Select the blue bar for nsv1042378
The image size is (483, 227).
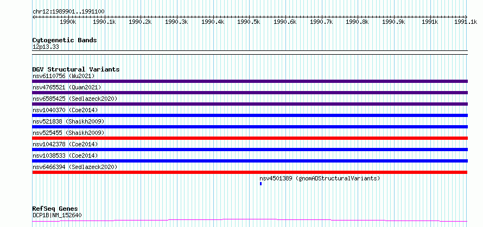[250, 150]
